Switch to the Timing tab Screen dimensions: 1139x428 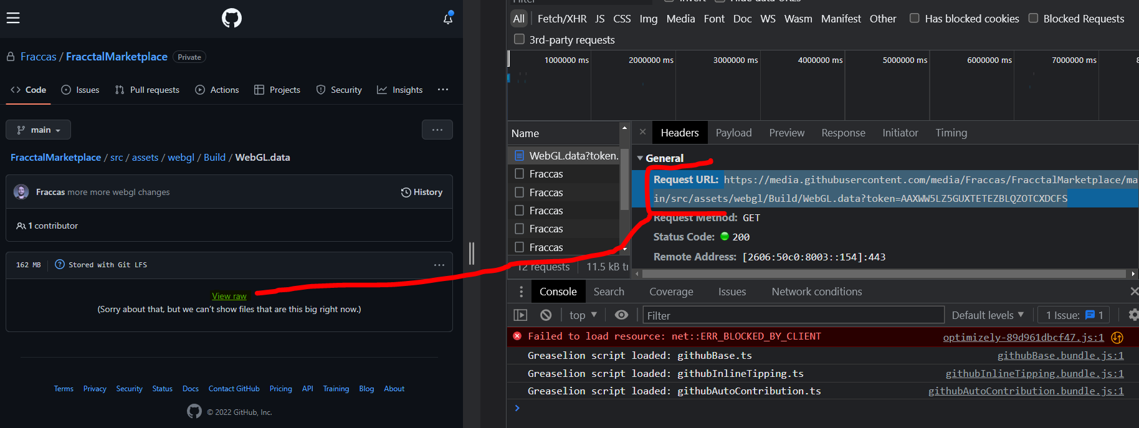tap(951, 133)
